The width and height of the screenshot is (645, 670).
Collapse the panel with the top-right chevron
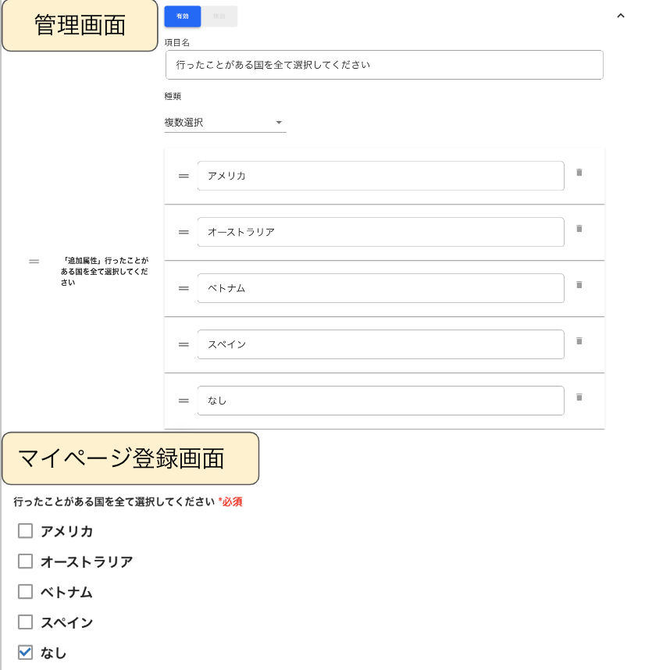[x=621, y=16]
